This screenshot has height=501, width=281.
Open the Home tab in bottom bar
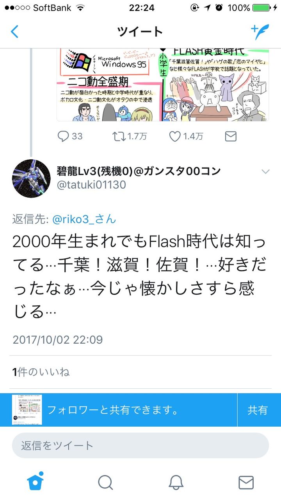[35, 482]
